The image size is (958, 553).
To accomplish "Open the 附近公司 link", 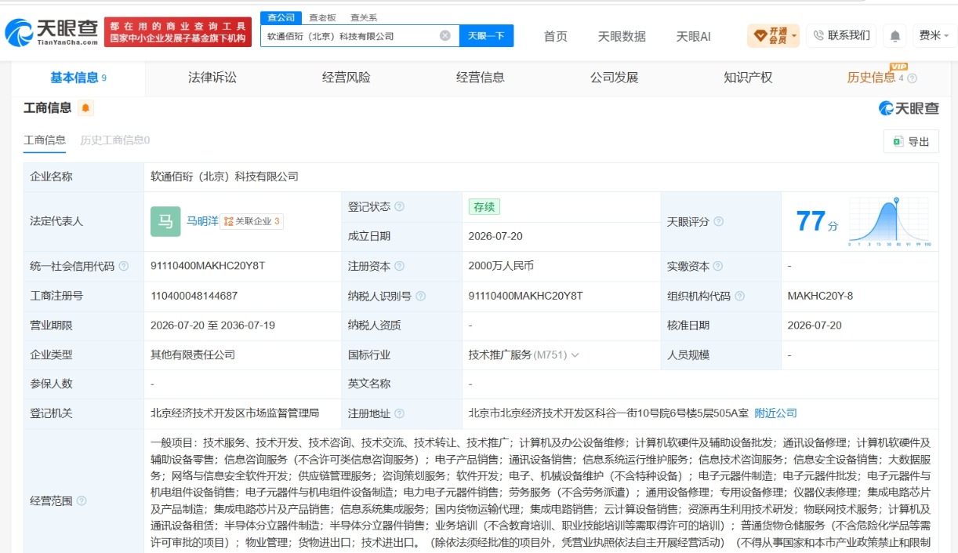I will pyautogui.click(x=775, y=413).
